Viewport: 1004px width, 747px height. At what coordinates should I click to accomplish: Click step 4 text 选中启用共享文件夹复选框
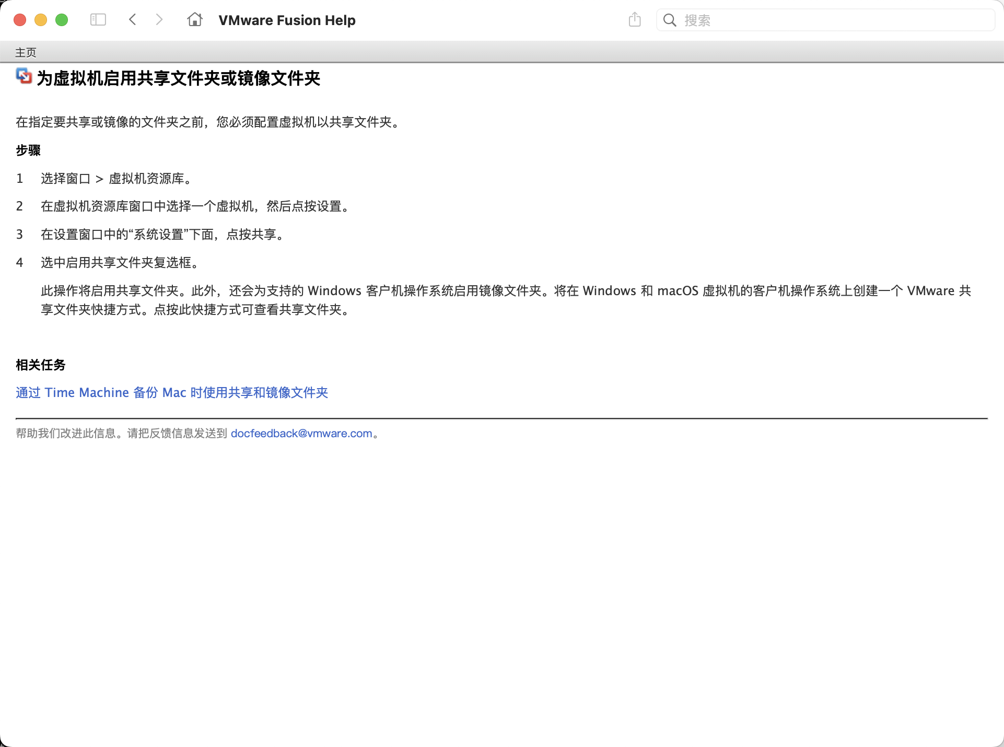point(120,263)
